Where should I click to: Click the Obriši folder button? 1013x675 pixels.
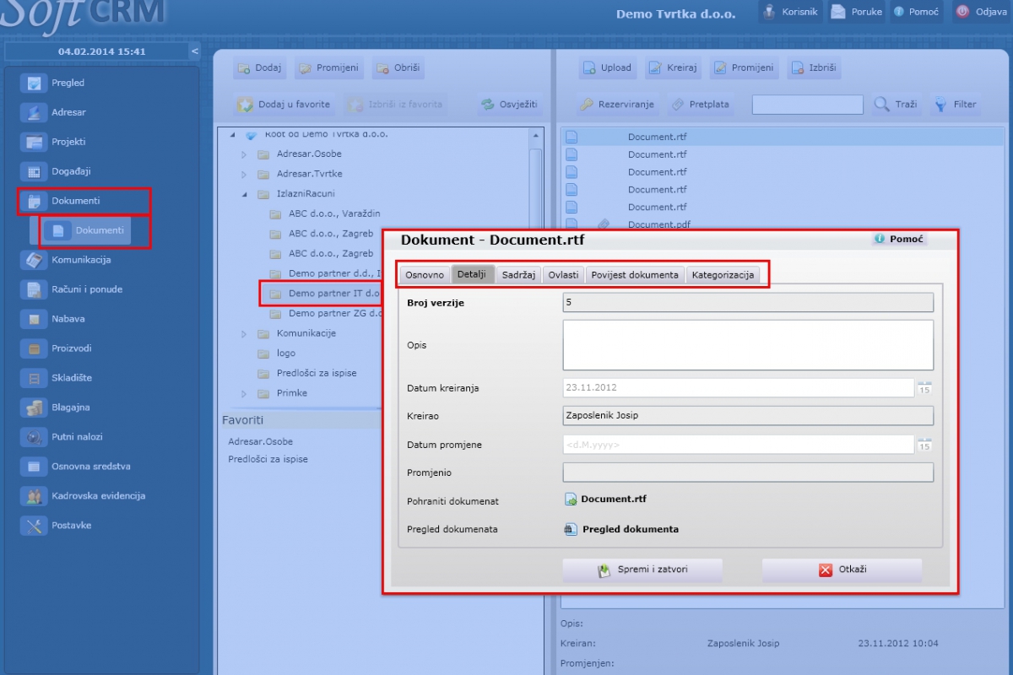(398, 68)
